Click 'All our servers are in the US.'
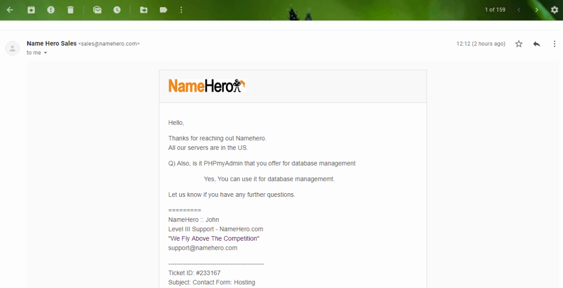563x288 pixels. tap(208, 148)
